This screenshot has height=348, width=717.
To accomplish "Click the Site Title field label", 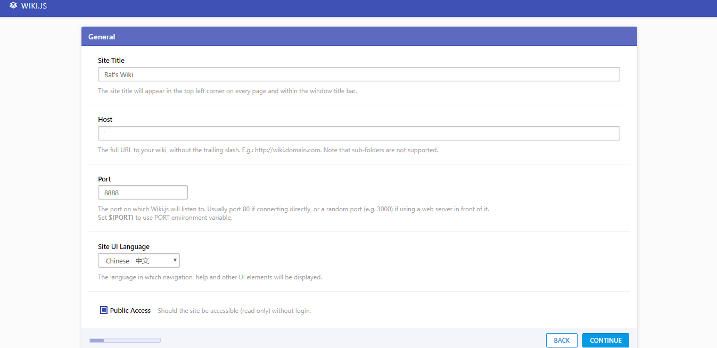I will pos(111,61).
